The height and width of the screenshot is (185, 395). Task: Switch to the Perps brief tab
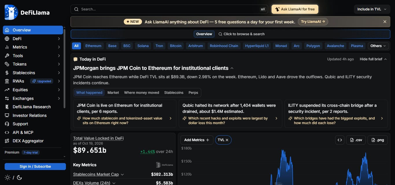[x=193, y=93]
